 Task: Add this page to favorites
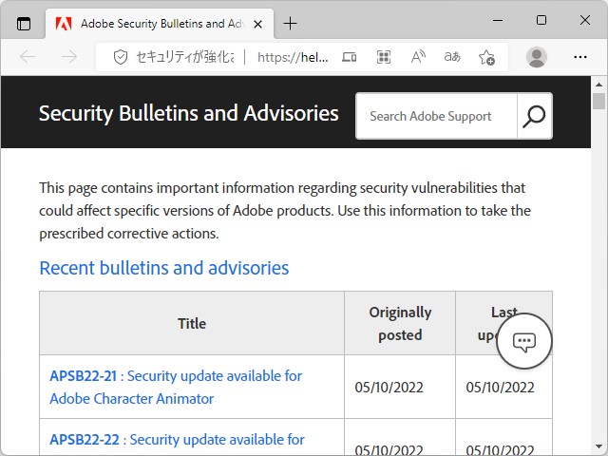point(486,57)
